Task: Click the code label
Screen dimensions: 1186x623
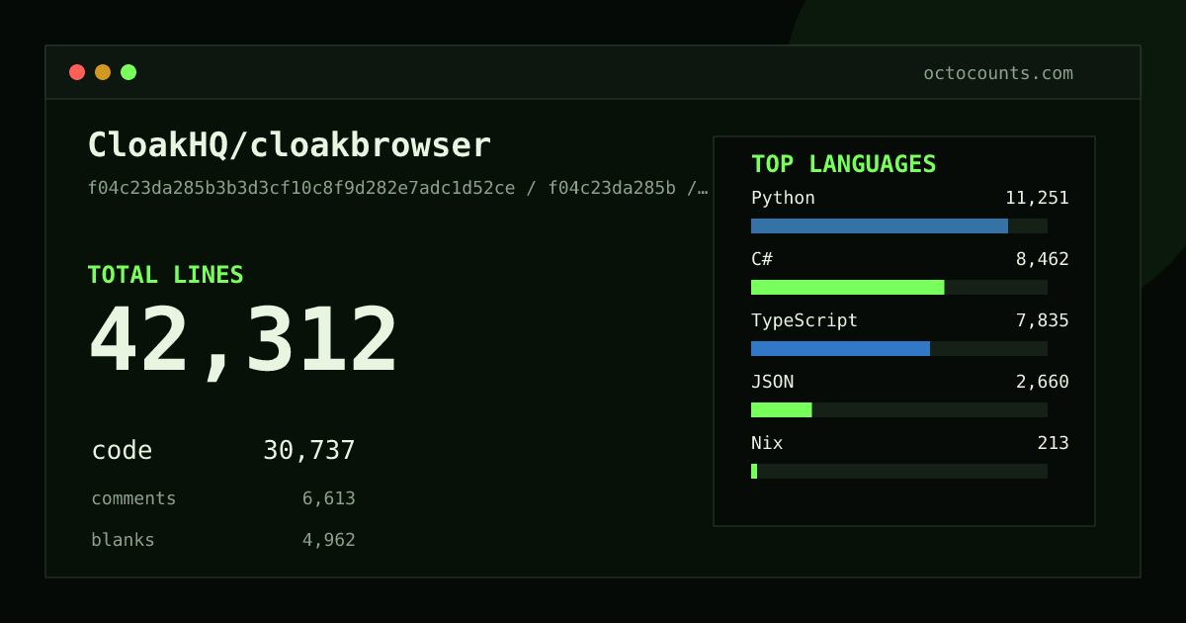Action: [122, 451]
